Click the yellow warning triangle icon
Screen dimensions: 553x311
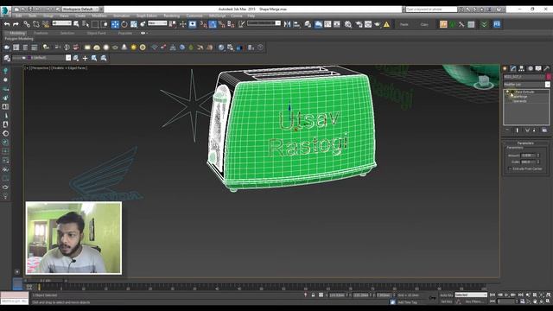386,24
